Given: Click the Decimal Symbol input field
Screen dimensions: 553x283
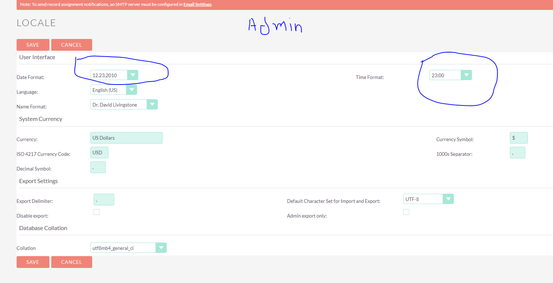Looking at the screenshot, I should [x=98, y=167].
